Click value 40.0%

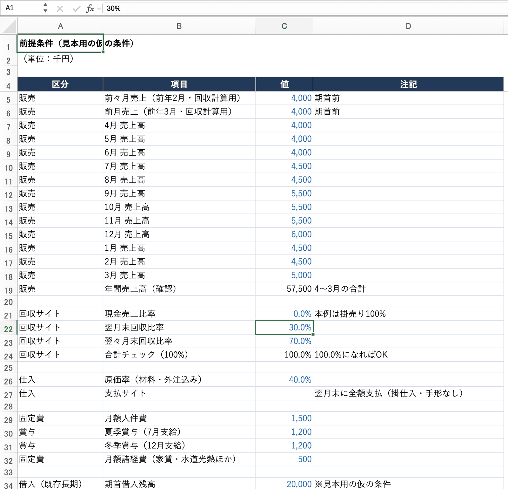(284, 380)
